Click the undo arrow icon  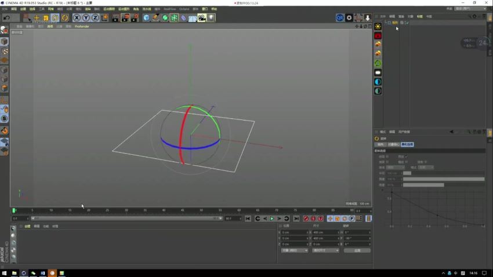pyautogui.click(x=6, y=18)
